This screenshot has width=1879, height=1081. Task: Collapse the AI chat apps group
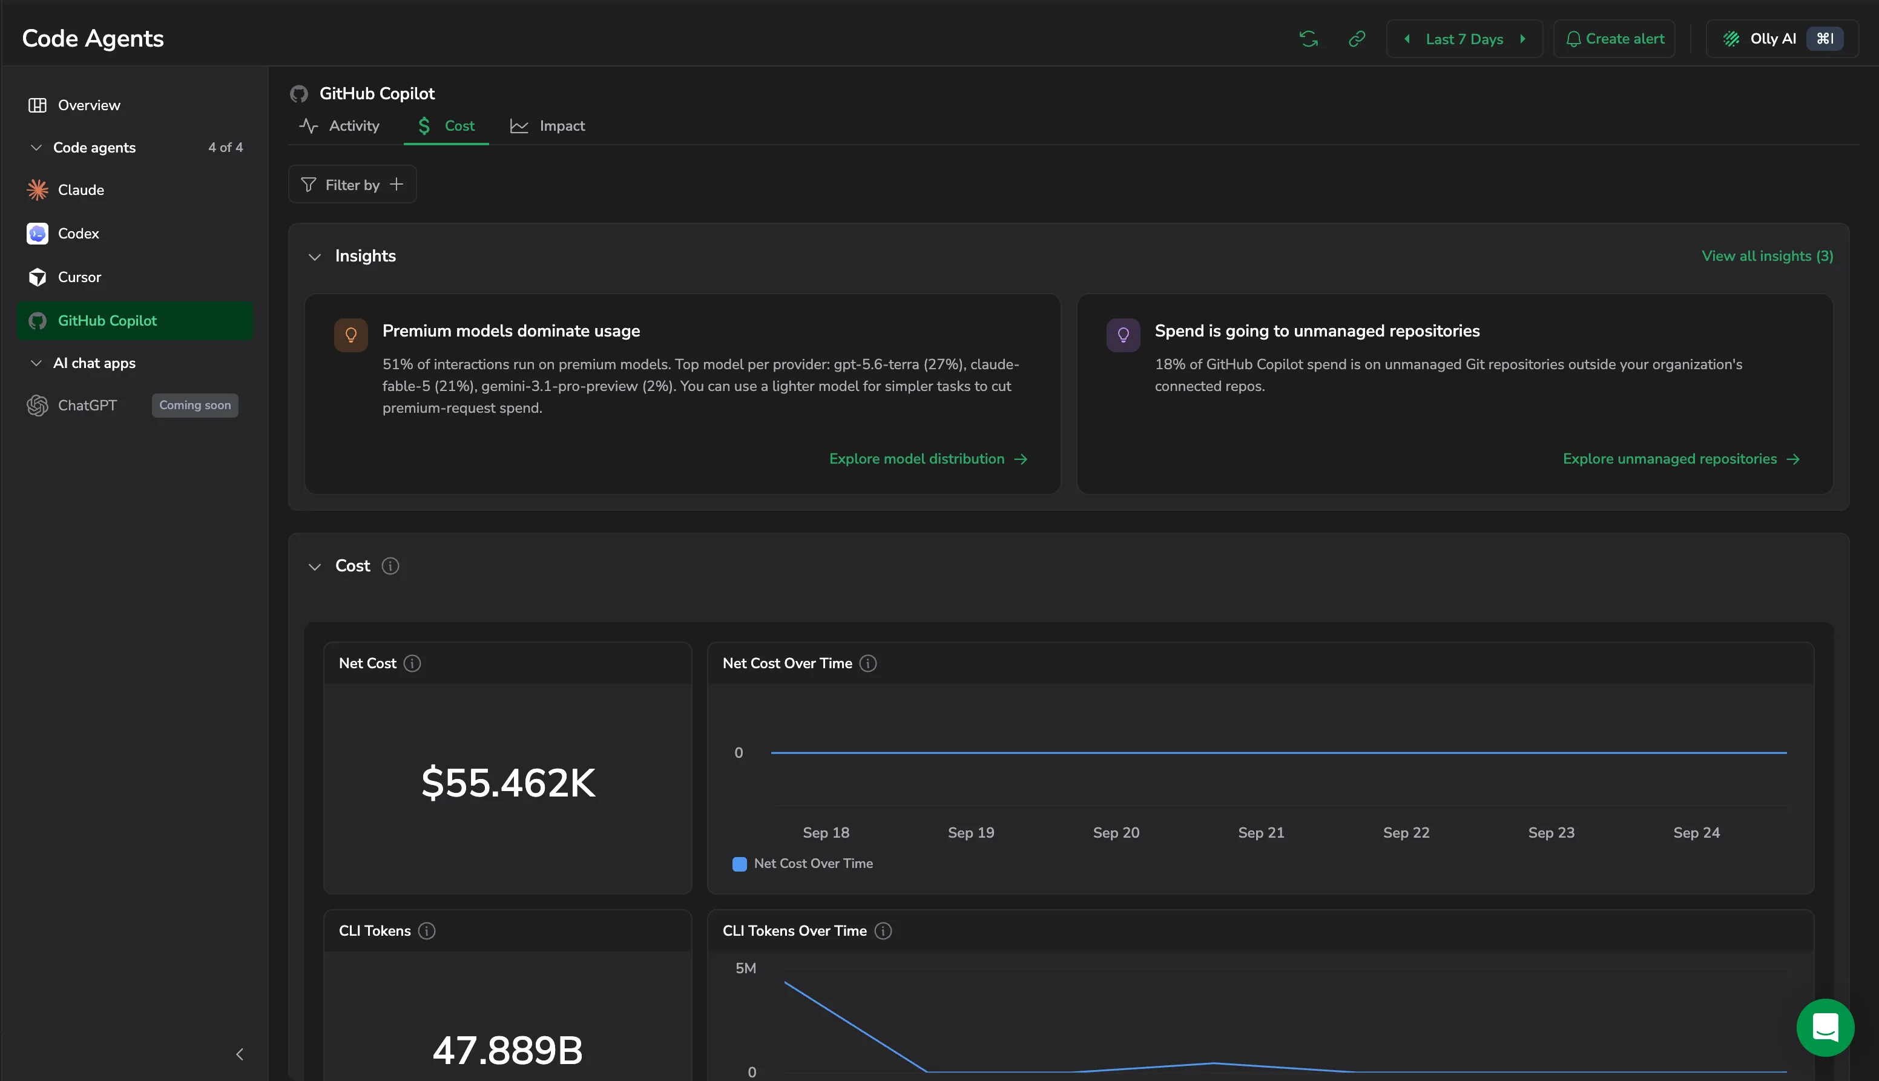[36, 363]
